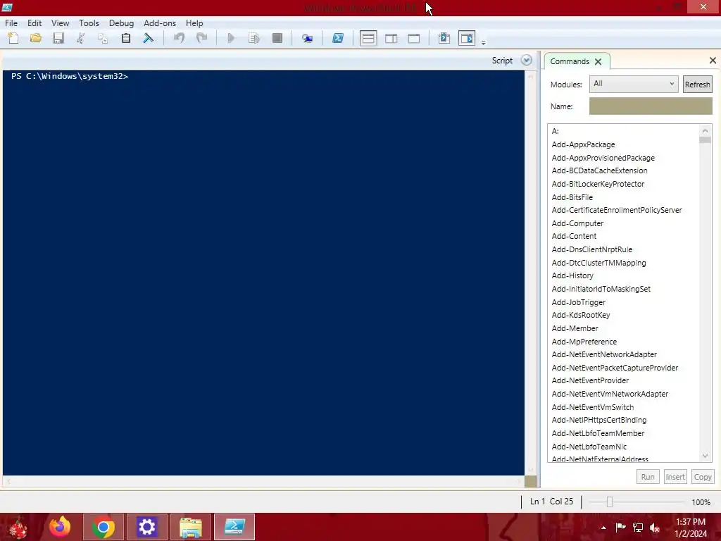Click the Refresh button
Screen dimensions: 721x541
click(698, 85)
